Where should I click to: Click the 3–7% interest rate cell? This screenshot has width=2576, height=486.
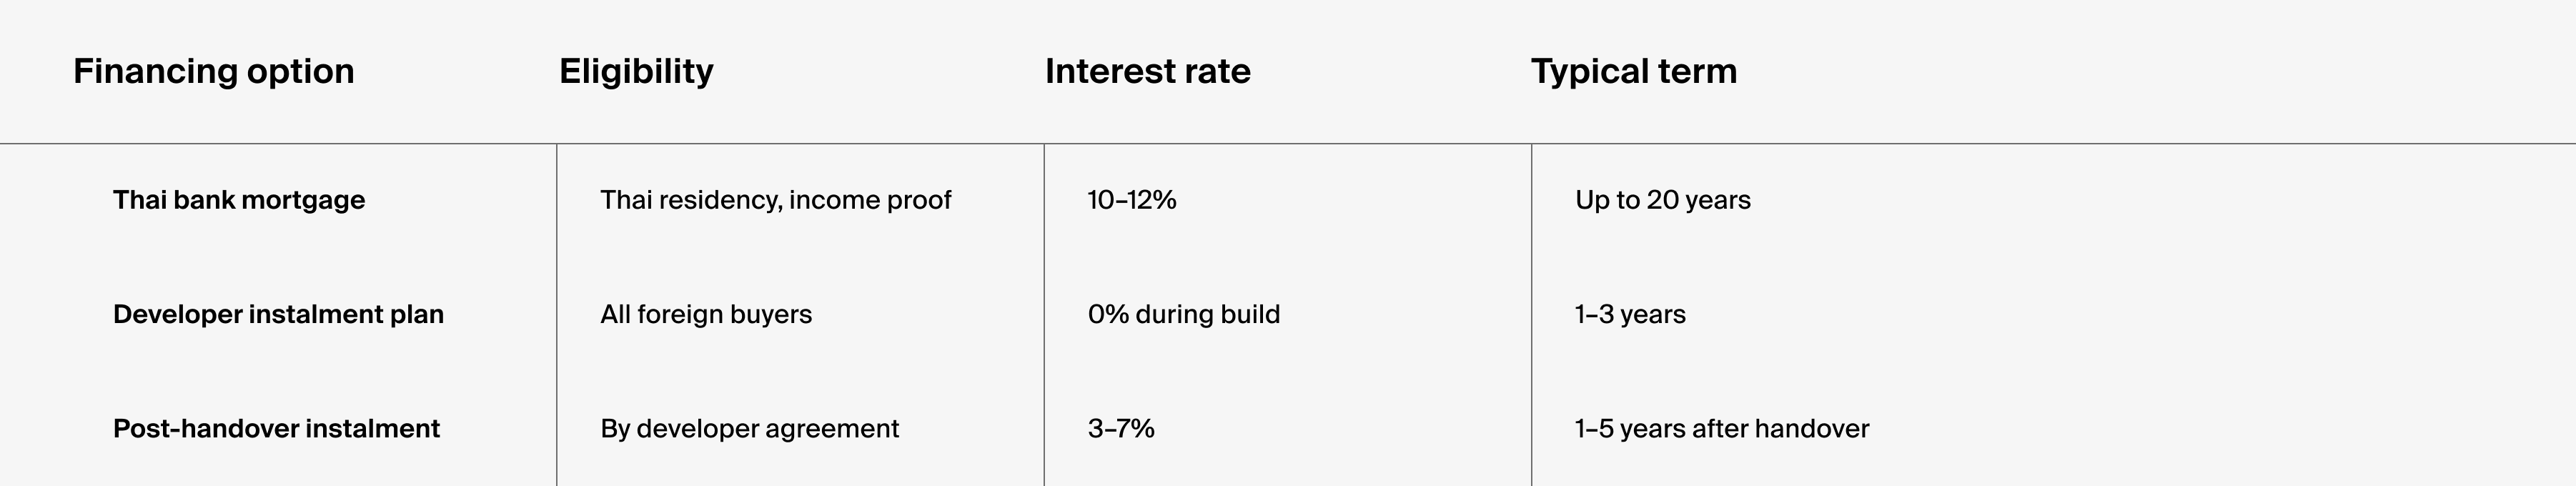pos(1120,428)
